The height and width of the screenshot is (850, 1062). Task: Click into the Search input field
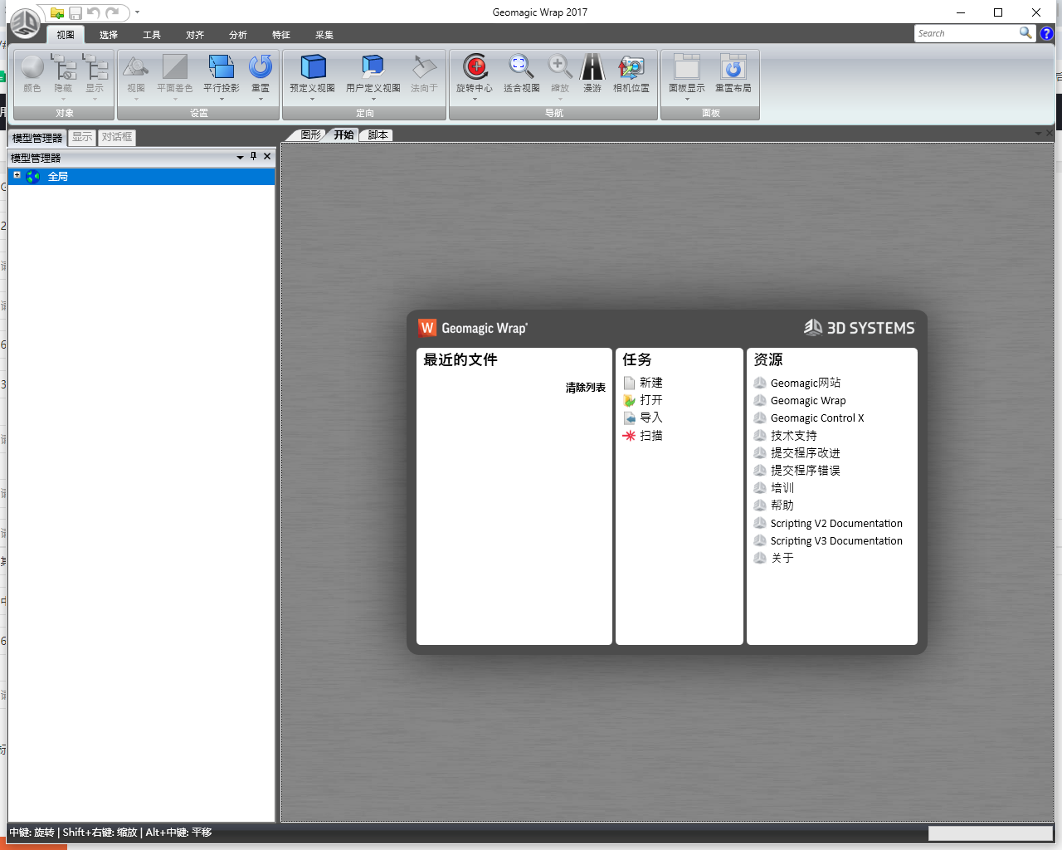[x=967, y=33]
